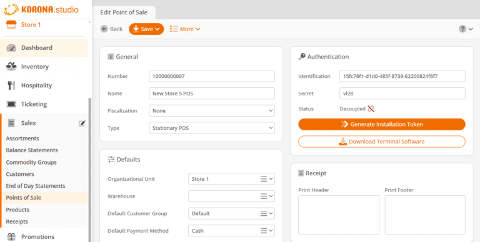Collapse the Sales menu section
Viewport: 480px width, 242px height.
[29, 123]
